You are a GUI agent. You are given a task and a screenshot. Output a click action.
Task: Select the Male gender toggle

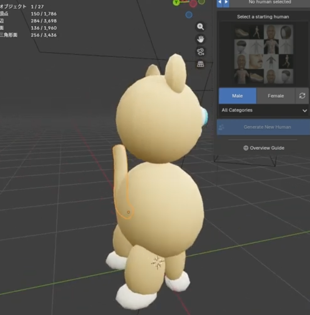point(238,96)
